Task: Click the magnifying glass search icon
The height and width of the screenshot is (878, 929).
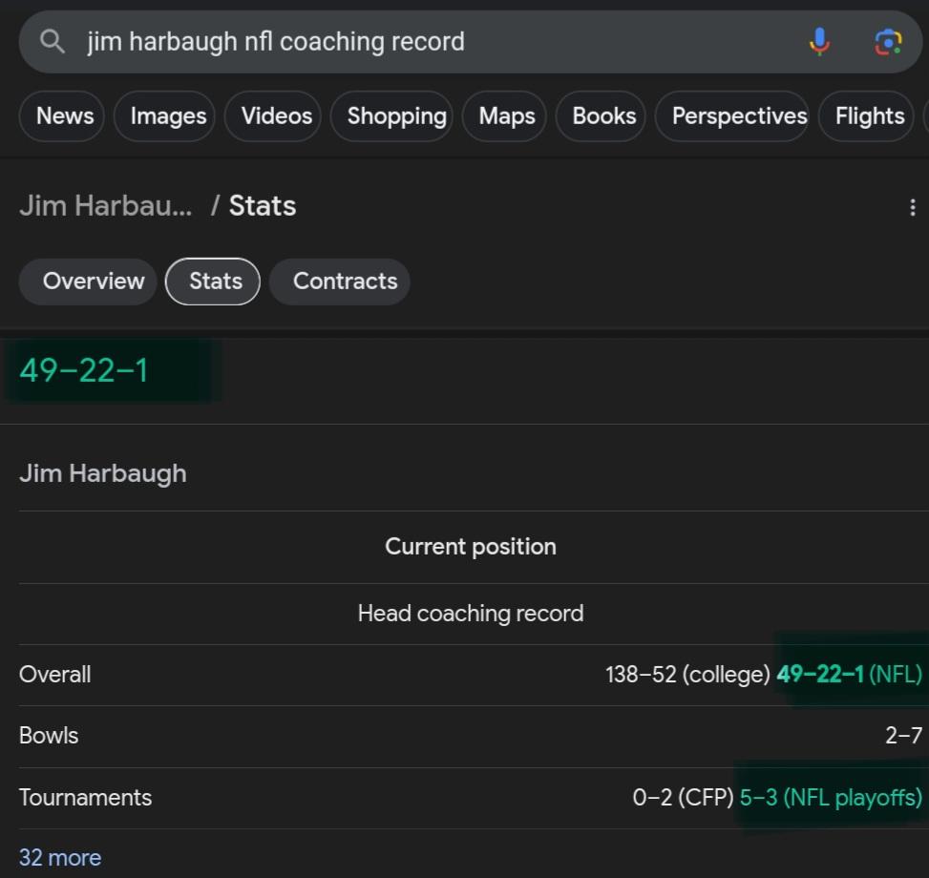Action: click(53, 42)
